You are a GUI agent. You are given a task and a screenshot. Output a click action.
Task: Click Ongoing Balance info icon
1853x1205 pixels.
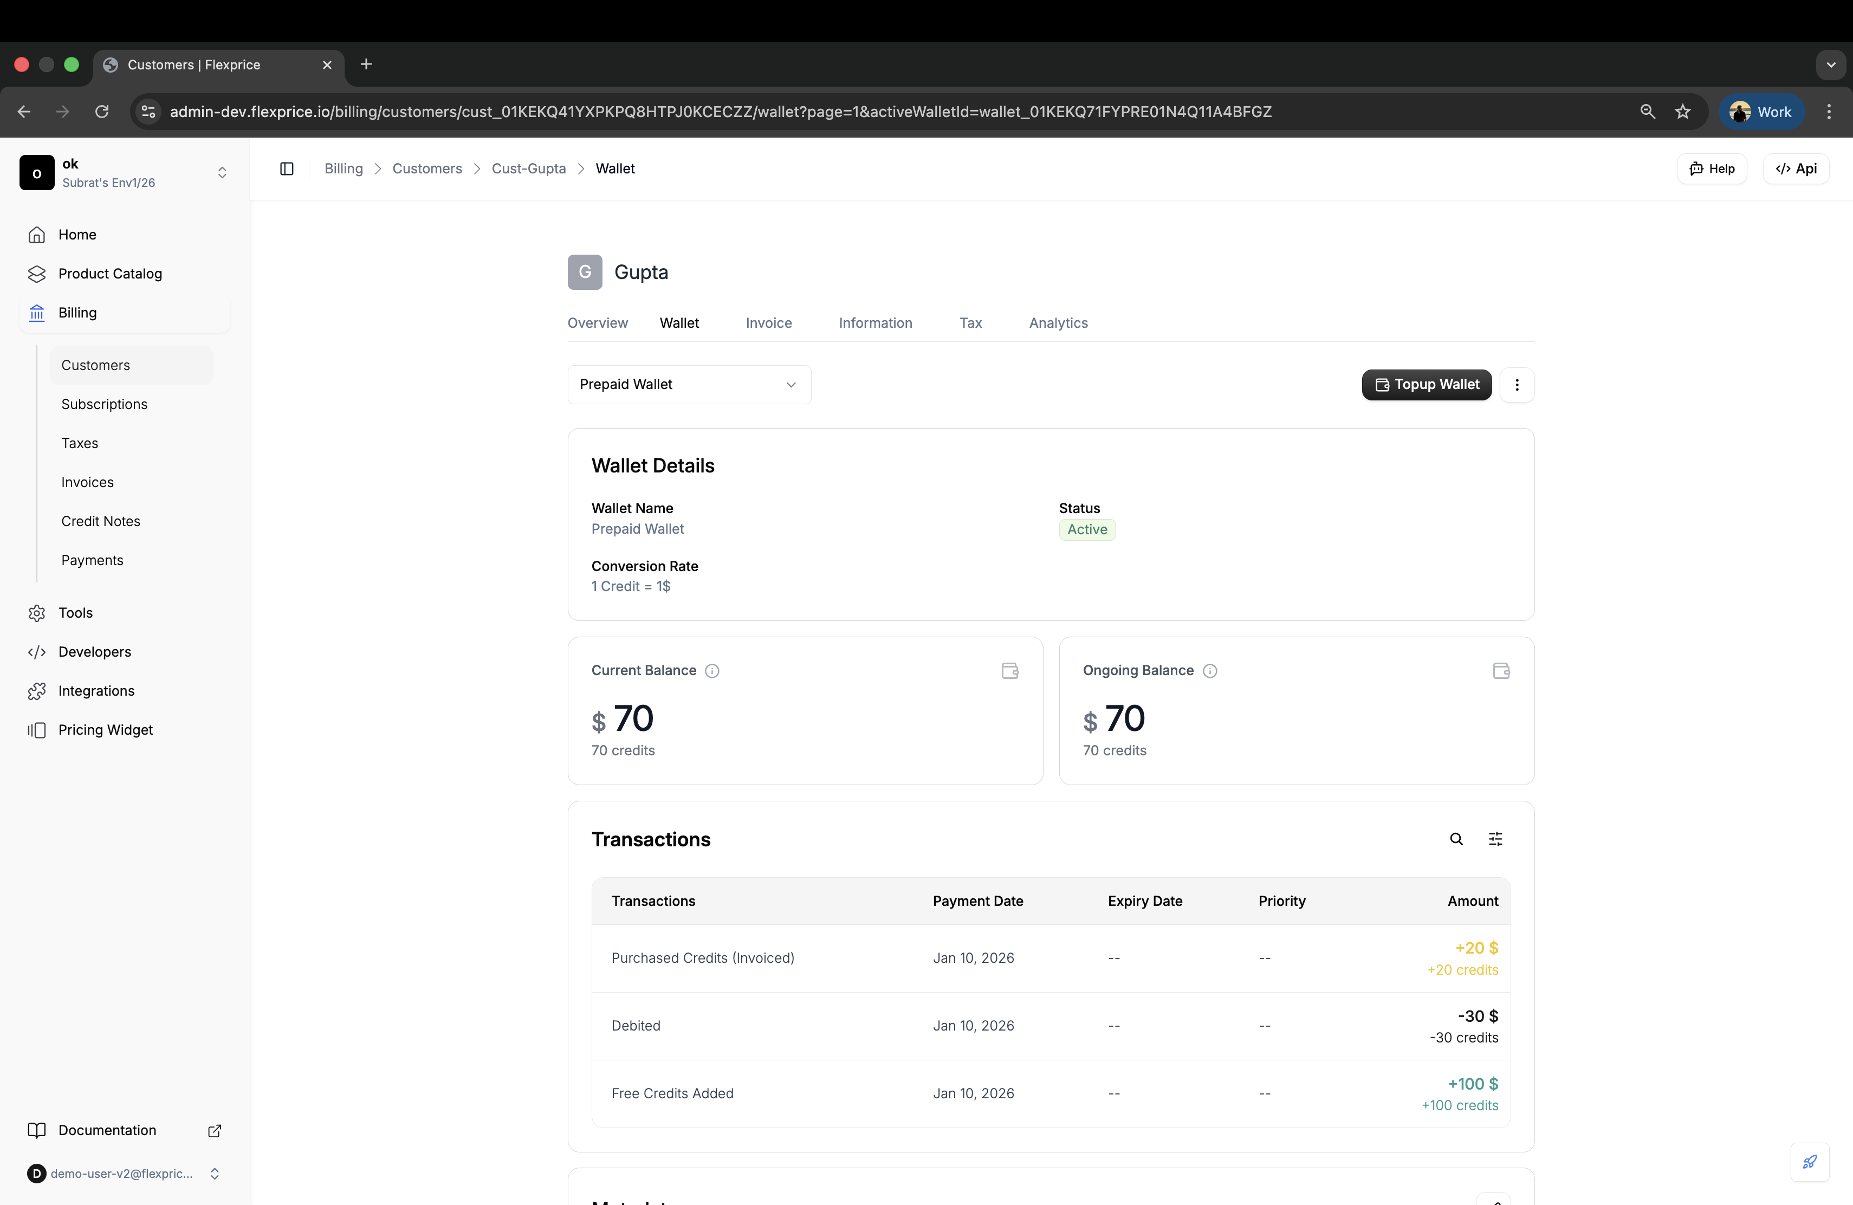(x=1210, y=671)
